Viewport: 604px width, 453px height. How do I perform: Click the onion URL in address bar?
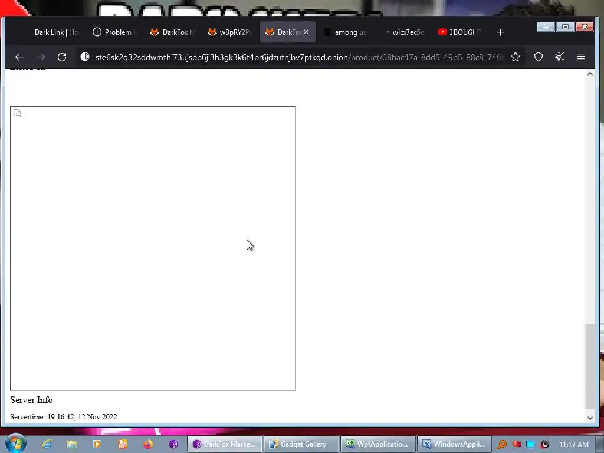pyautogui.click(x=300, y=57)
